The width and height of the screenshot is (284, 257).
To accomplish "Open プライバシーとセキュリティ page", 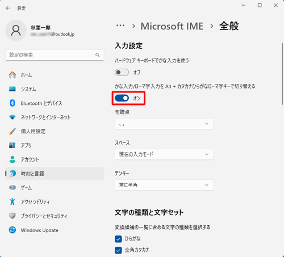I will (x=55, y=216).
